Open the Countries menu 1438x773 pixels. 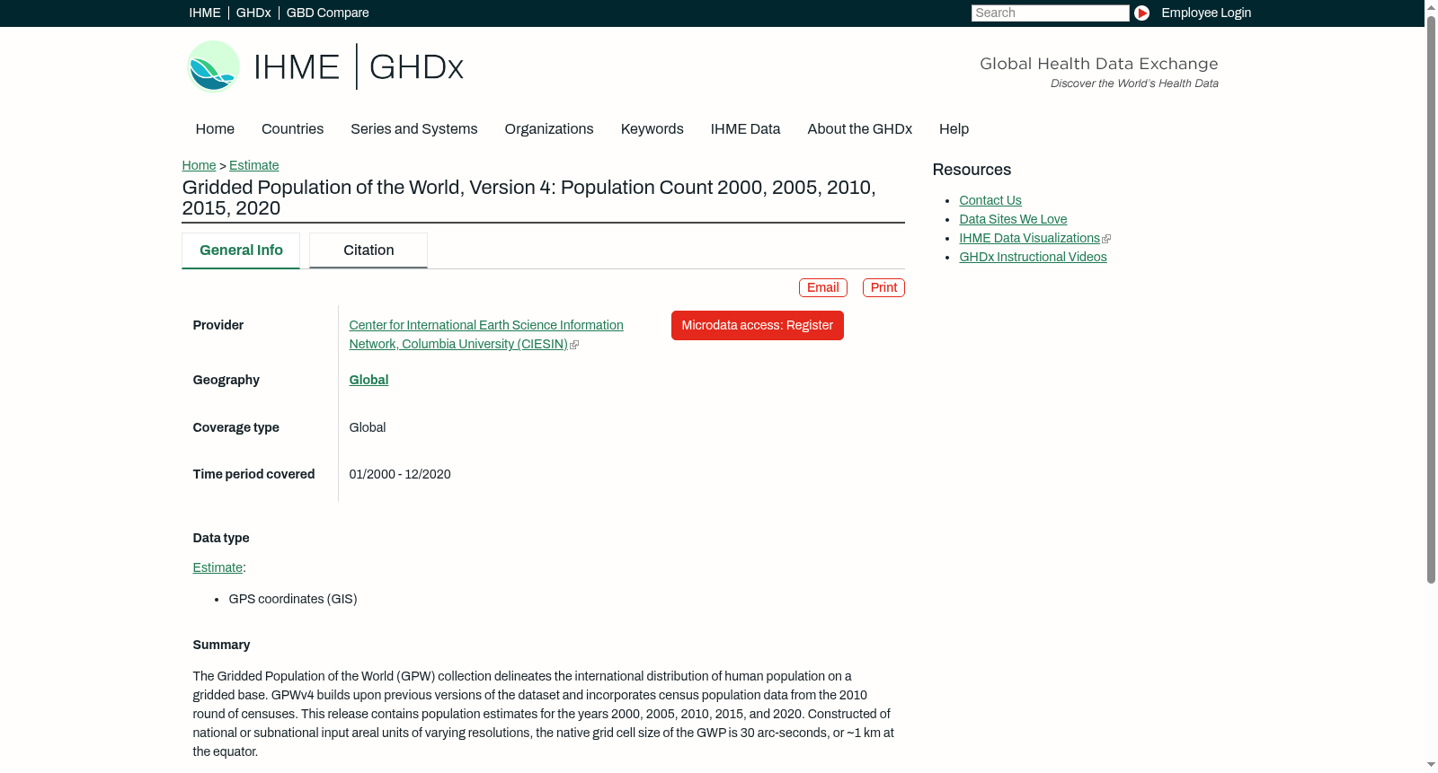tap(292, 129)
